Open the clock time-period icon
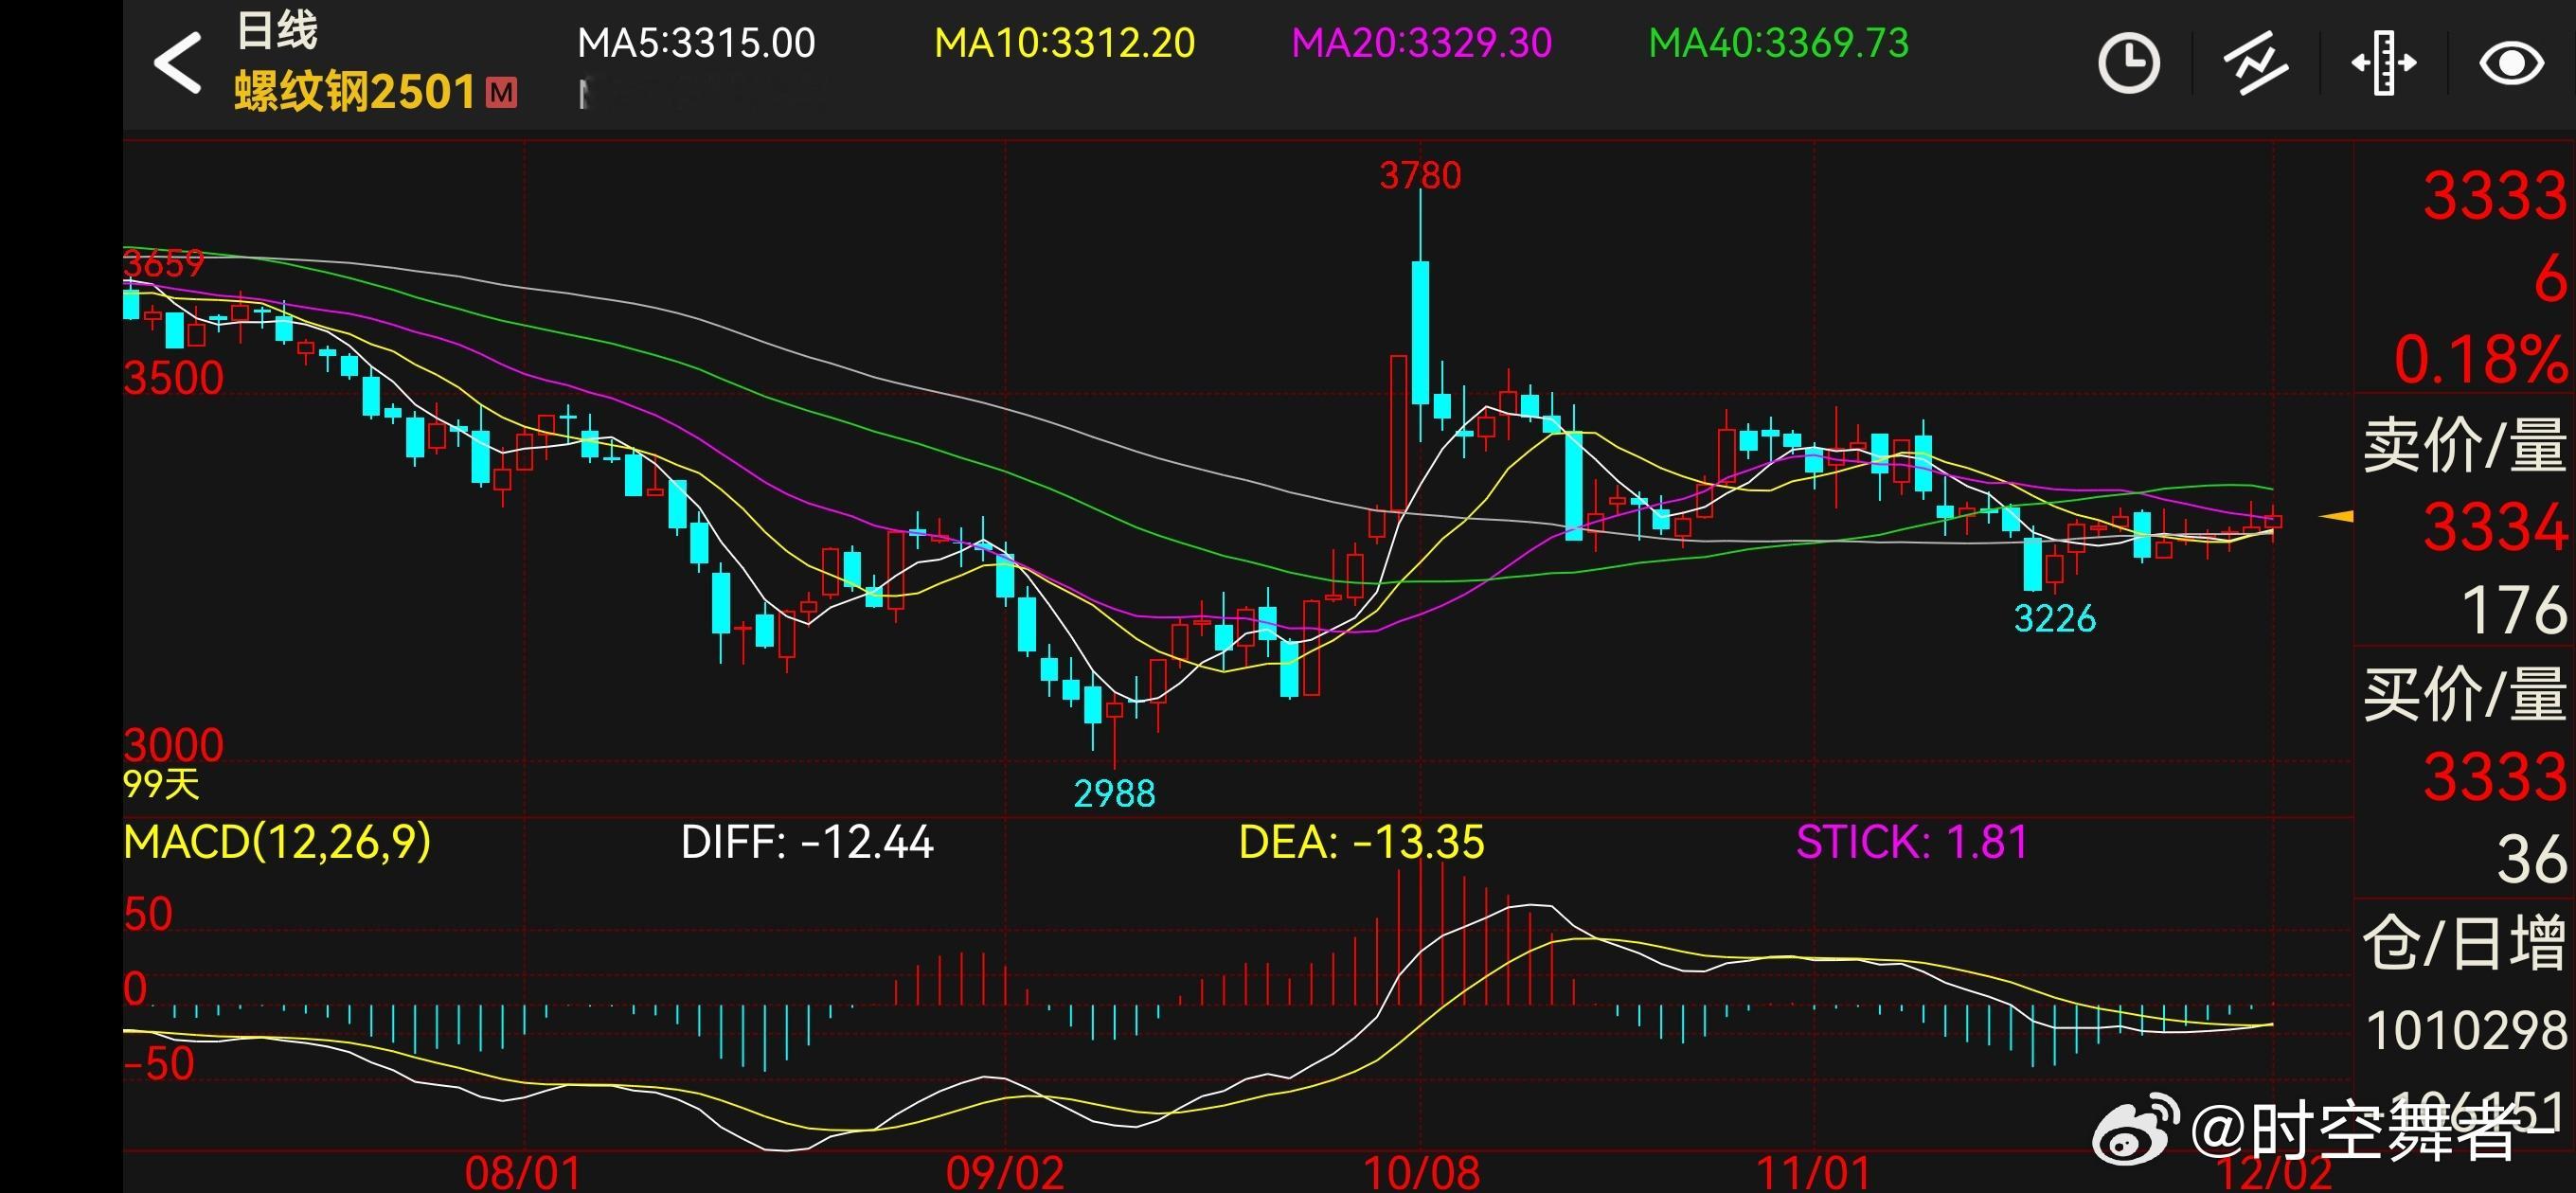This screenshot has width=2576, height=1193. pyautogui.click(x=2127, y=63)
